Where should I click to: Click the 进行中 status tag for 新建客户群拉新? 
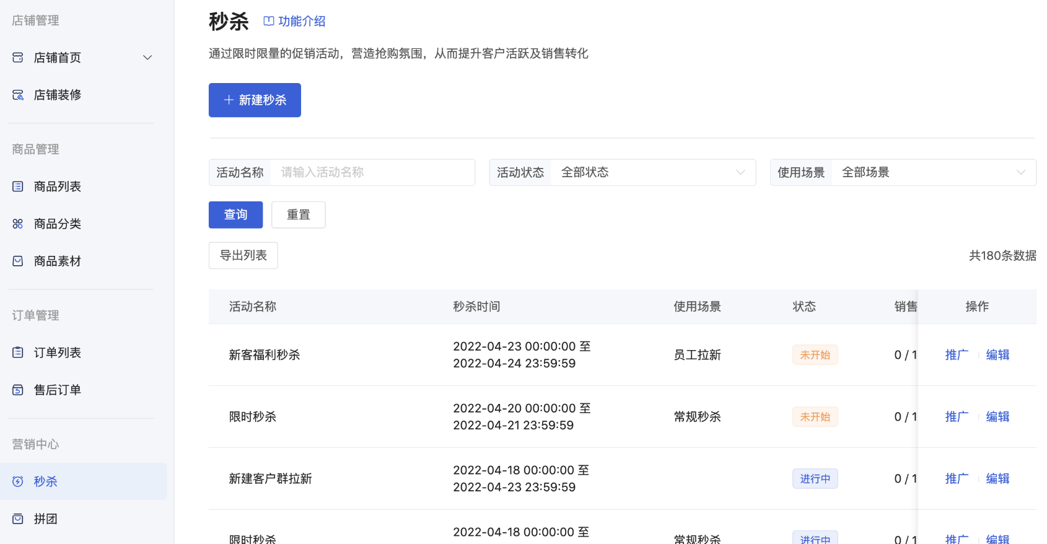click(x=815, y=479)
